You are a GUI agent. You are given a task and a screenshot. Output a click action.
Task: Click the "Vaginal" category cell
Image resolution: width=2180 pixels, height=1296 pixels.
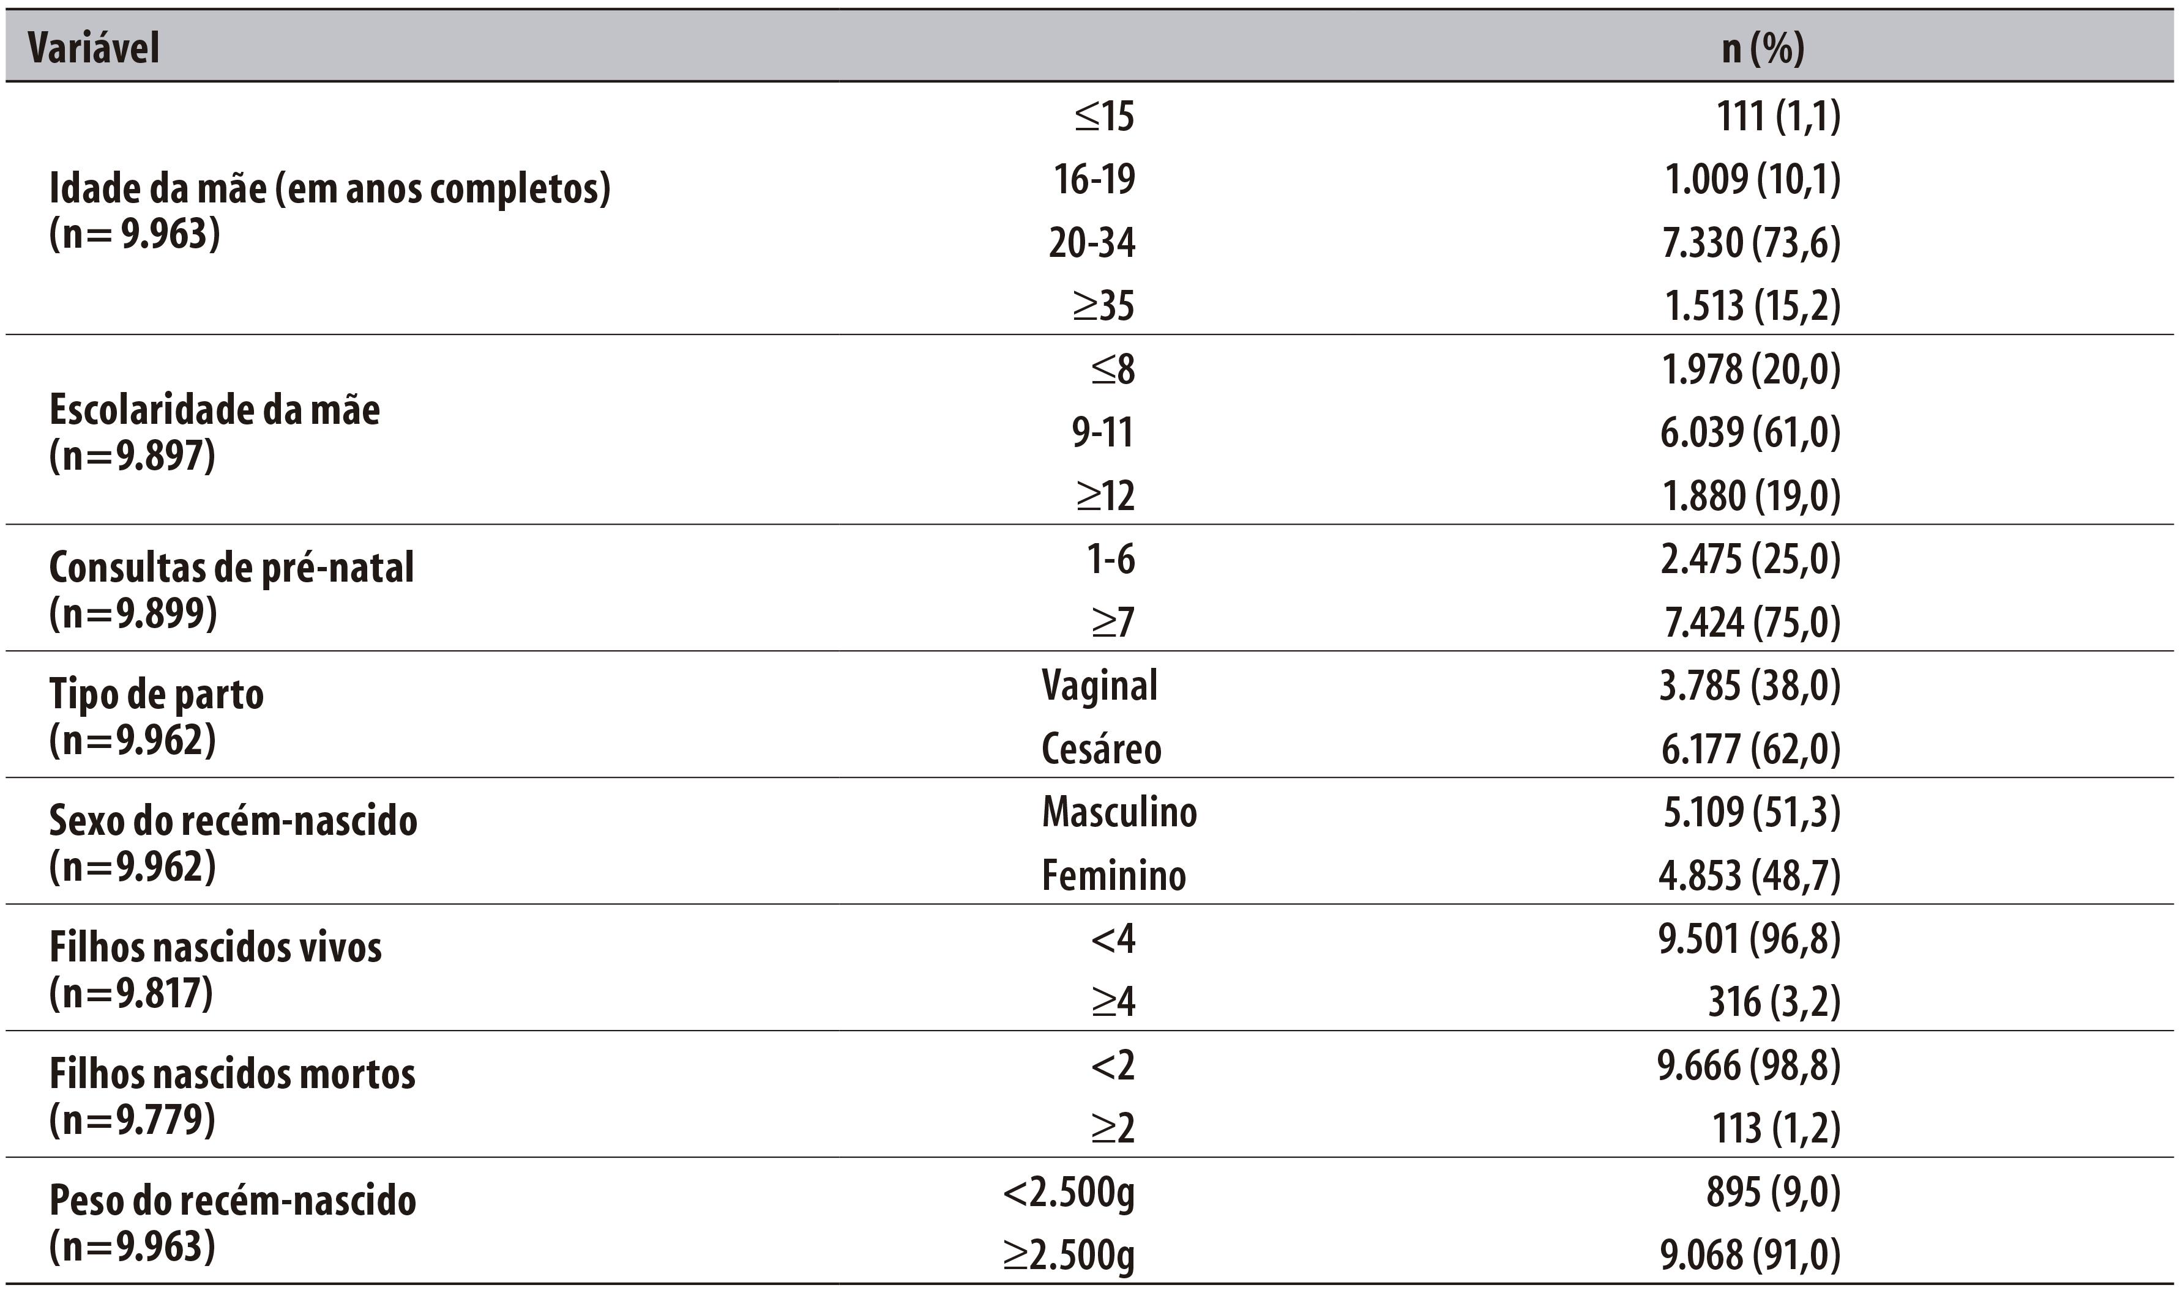click(1099, 686)
